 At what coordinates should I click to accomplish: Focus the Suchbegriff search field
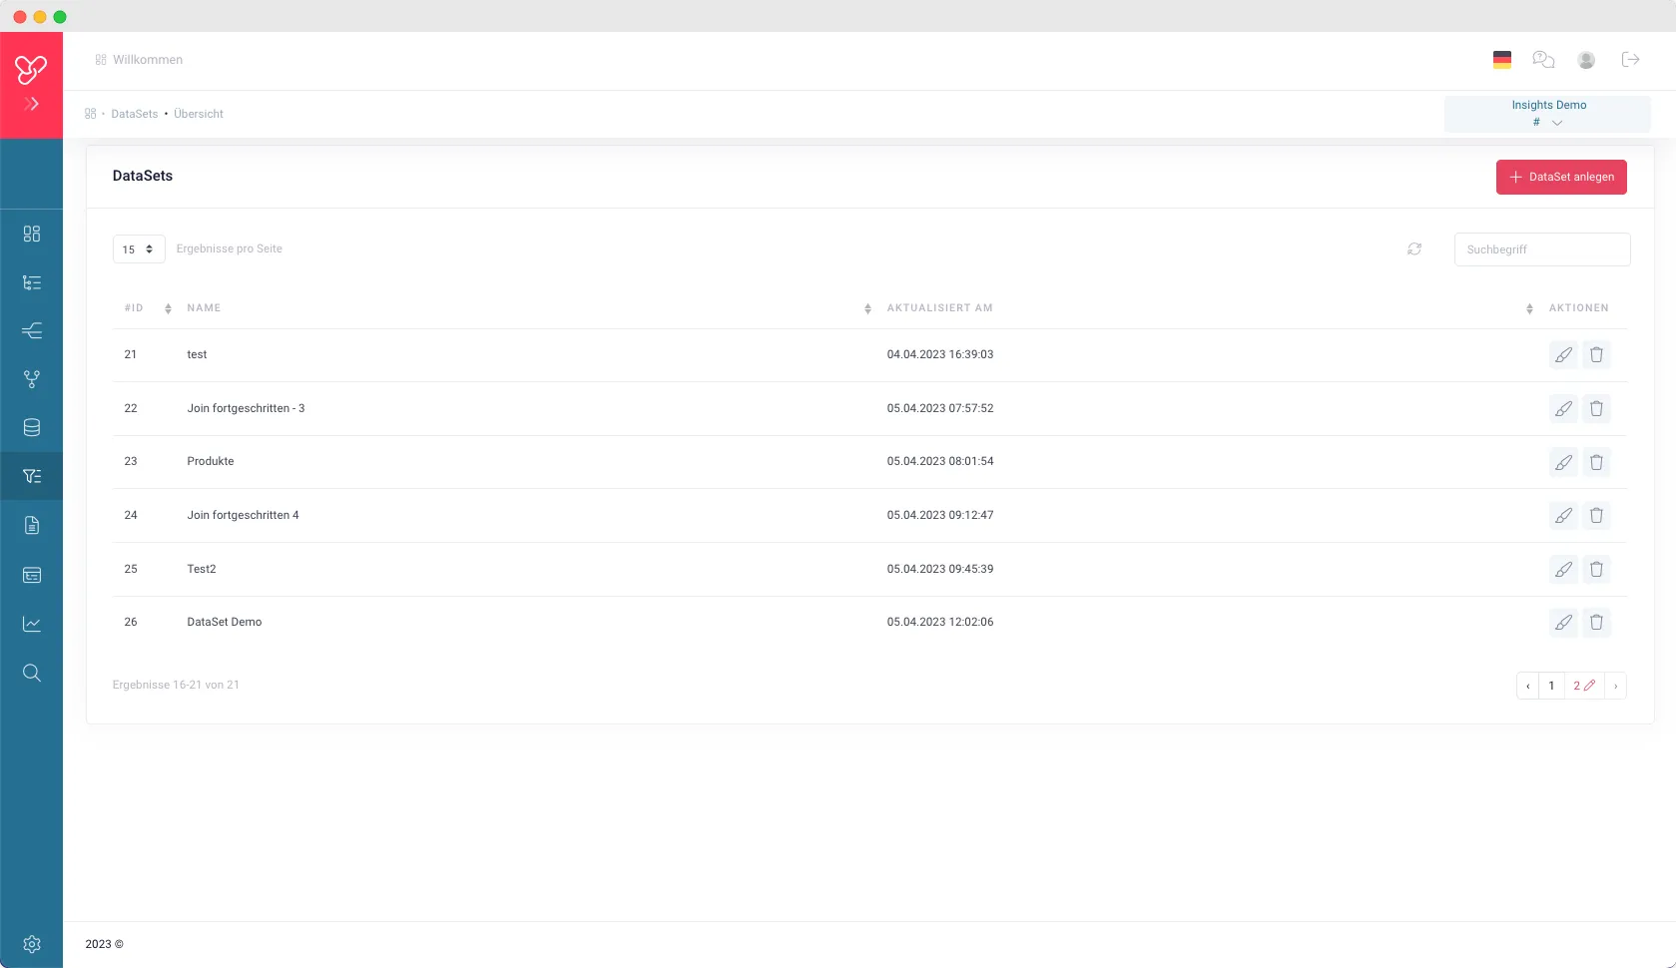pyautogui.click(x=1542, y=249)
